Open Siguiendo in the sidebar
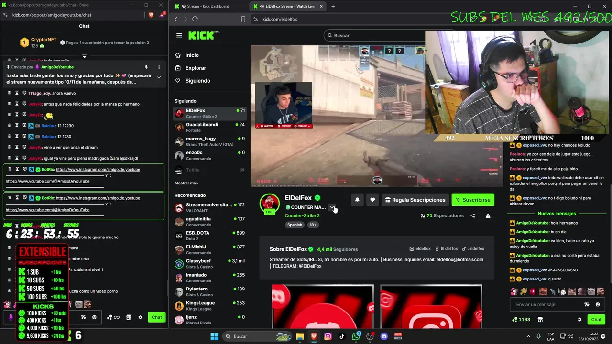 coord(197,81)
